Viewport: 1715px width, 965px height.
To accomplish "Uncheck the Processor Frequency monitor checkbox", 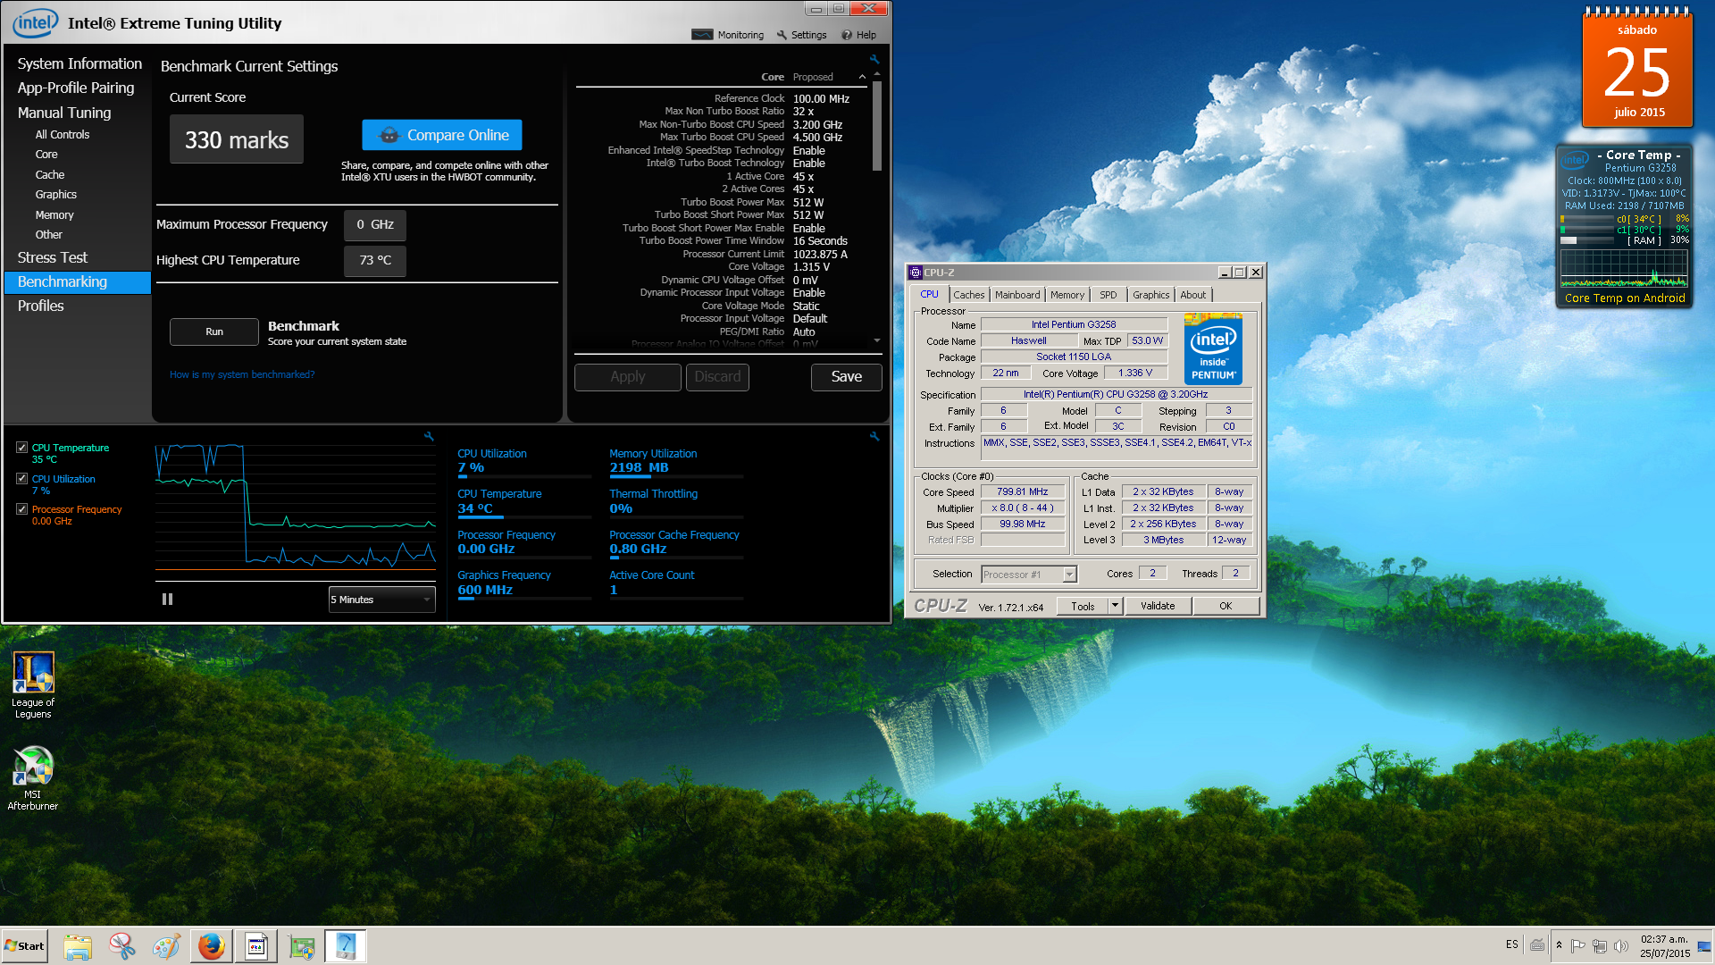I will pyautogui.click(x=22, y=509).
